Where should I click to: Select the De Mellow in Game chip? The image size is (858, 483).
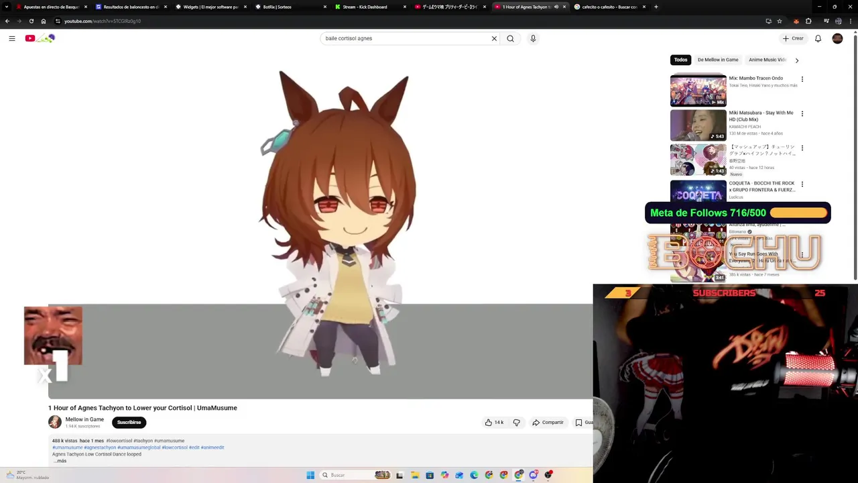[718, 60]
